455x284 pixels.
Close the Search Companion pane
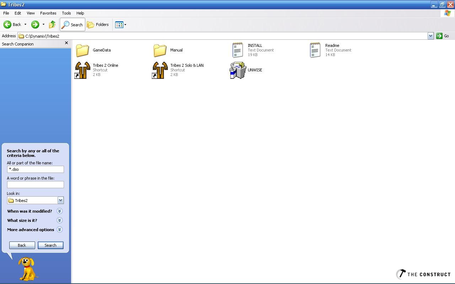(66, 43)
